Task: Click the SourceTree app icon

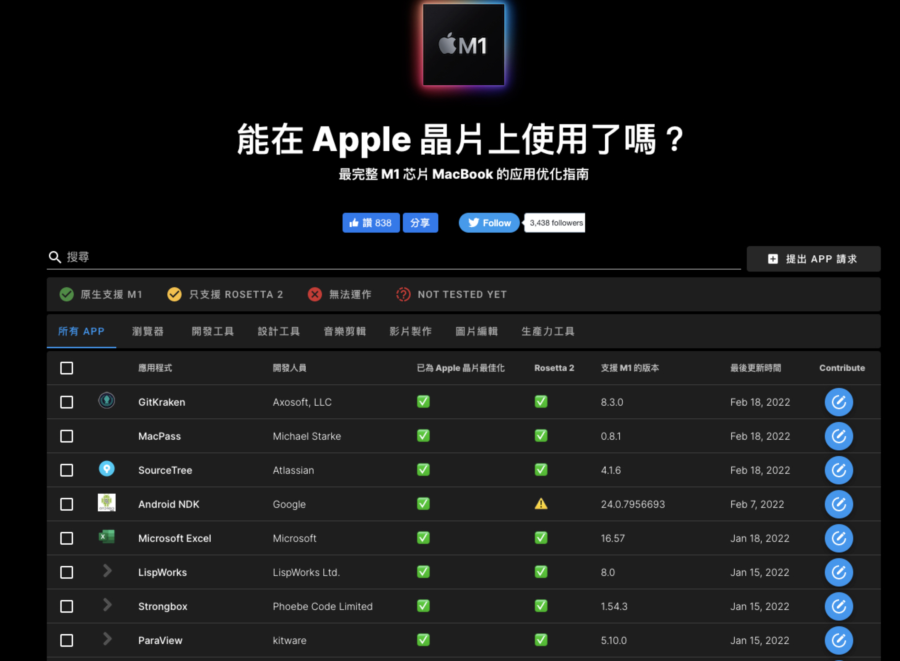Action: [x=106, y=468]
